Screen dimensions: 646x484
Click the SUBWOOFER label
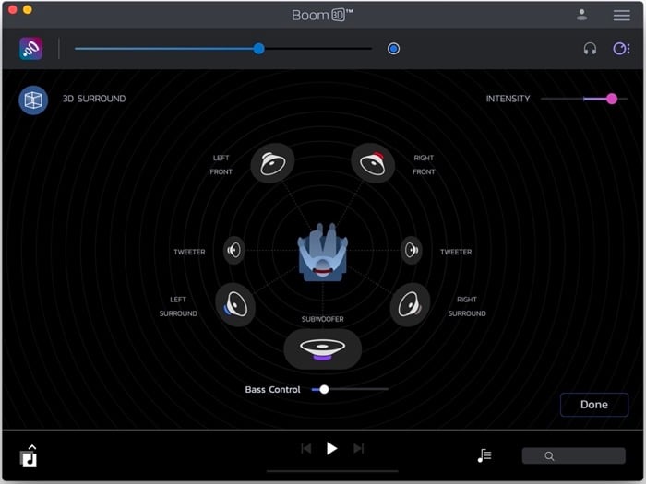(323, 319)
